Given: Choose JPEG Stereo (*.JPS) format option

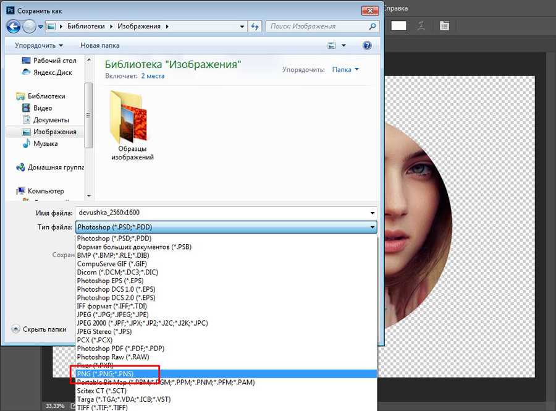Looking at the screenshot, I should pos(226,331).
